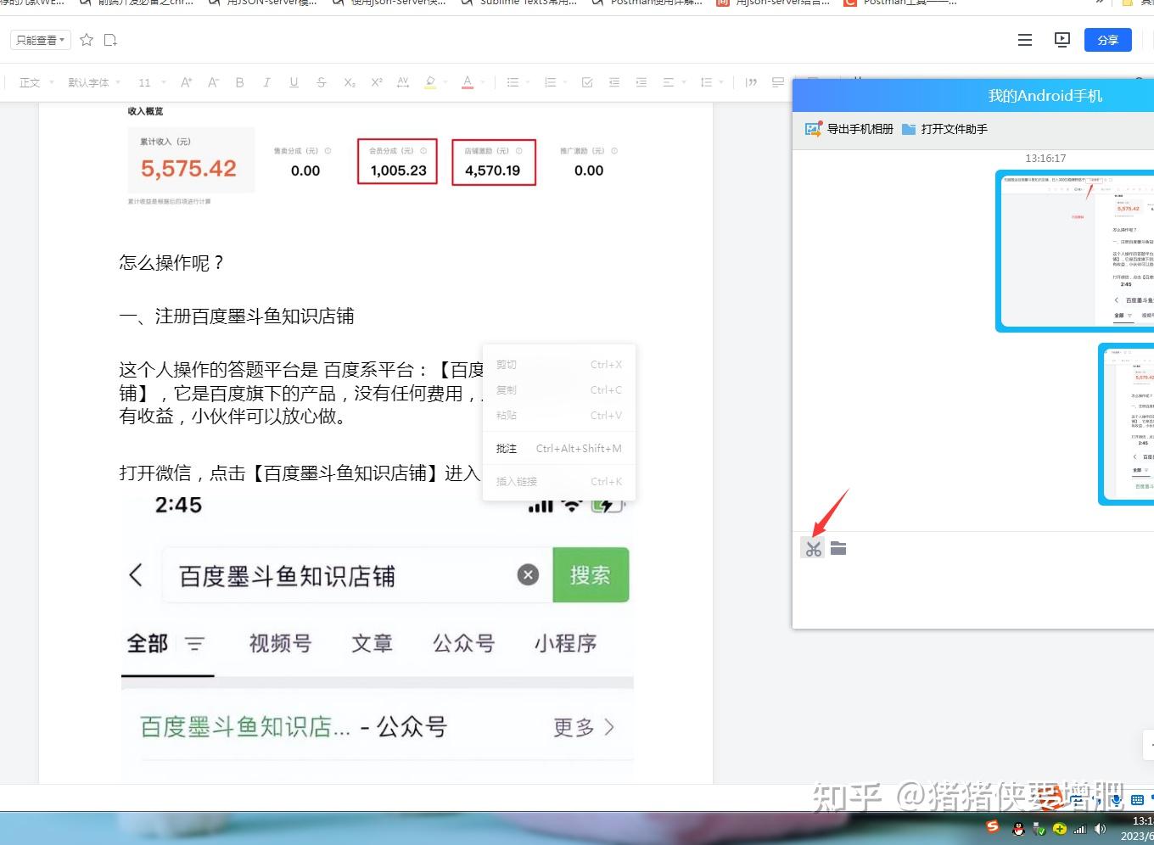Toggle superscript formatting
This screenshot has height=845, width=1154.
(376, 81)
